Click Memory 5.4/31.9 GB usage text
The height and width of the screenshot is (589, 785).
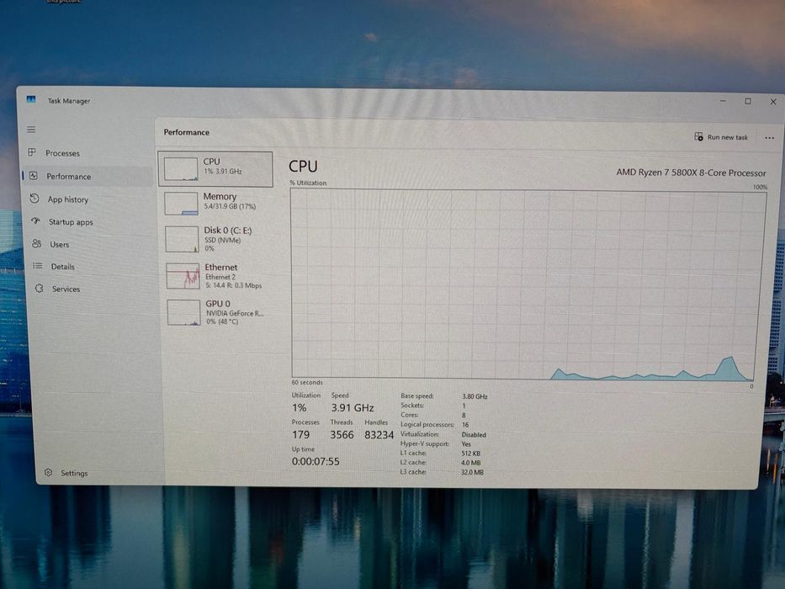pyautogui.click(x=230, y=206)
